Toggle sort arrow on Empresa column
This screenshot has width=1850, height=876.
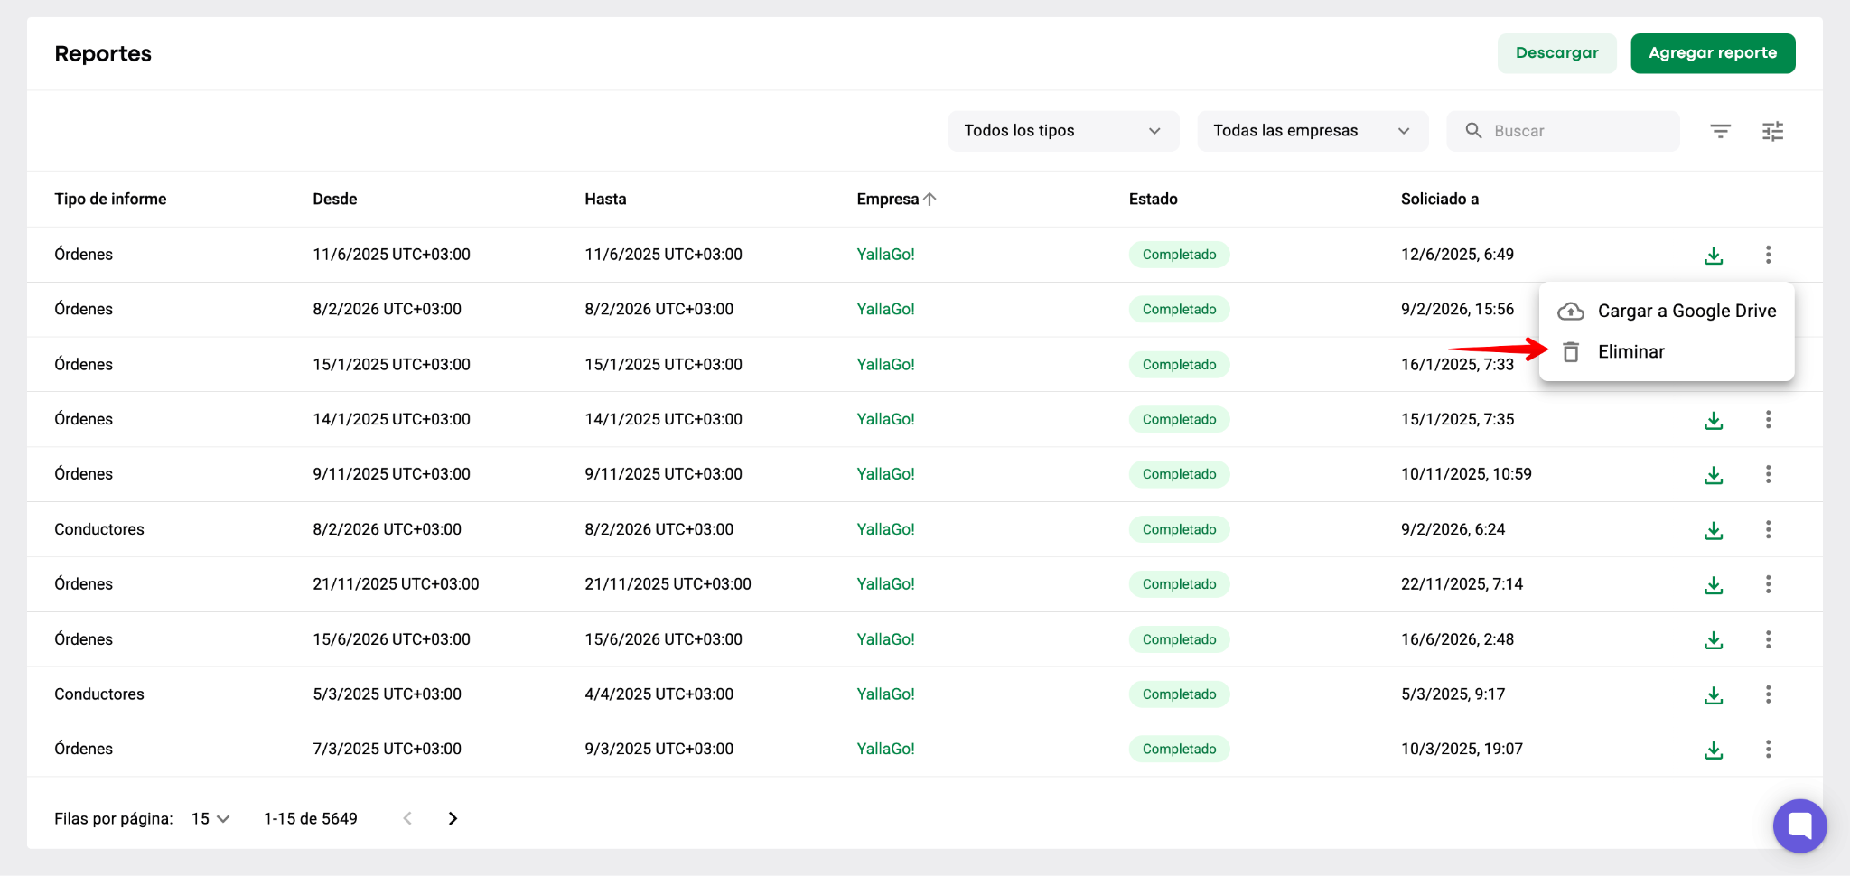coord(930,199)
